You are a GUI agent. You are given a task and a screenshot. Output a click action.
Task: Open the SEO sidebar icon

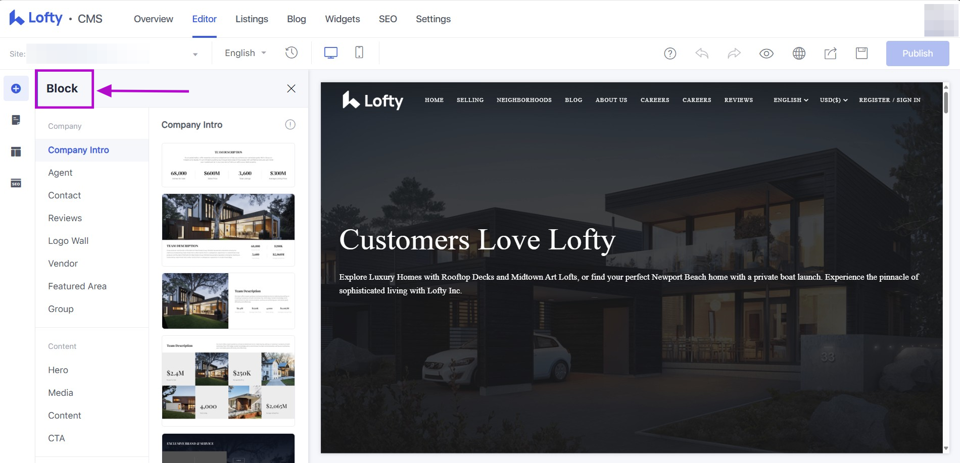coord(16,183)
